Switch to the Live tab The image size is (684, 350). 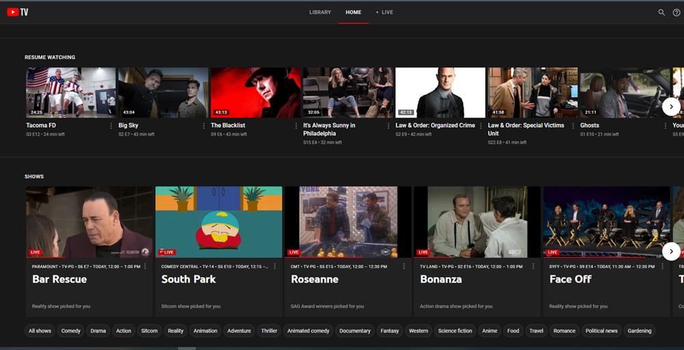(384, 12)
